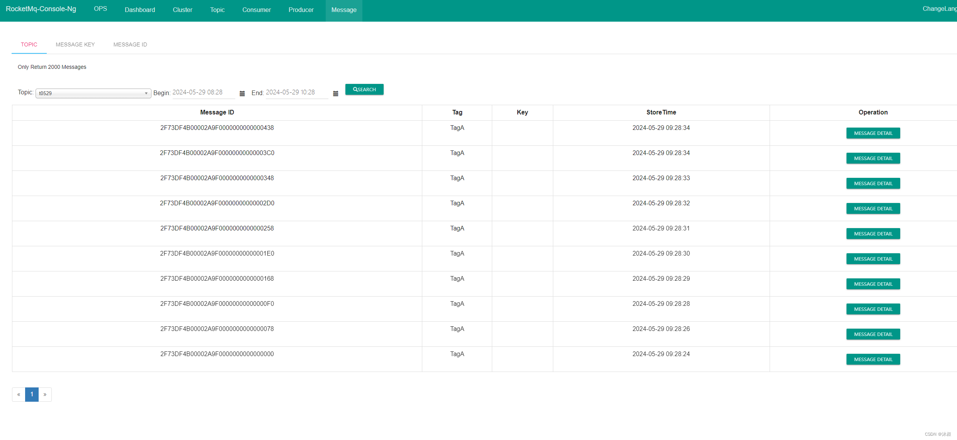The width and height of the screenshot is (957, 440).
Task: Open the ChangeLanguage menu
Action: point(940,9)
